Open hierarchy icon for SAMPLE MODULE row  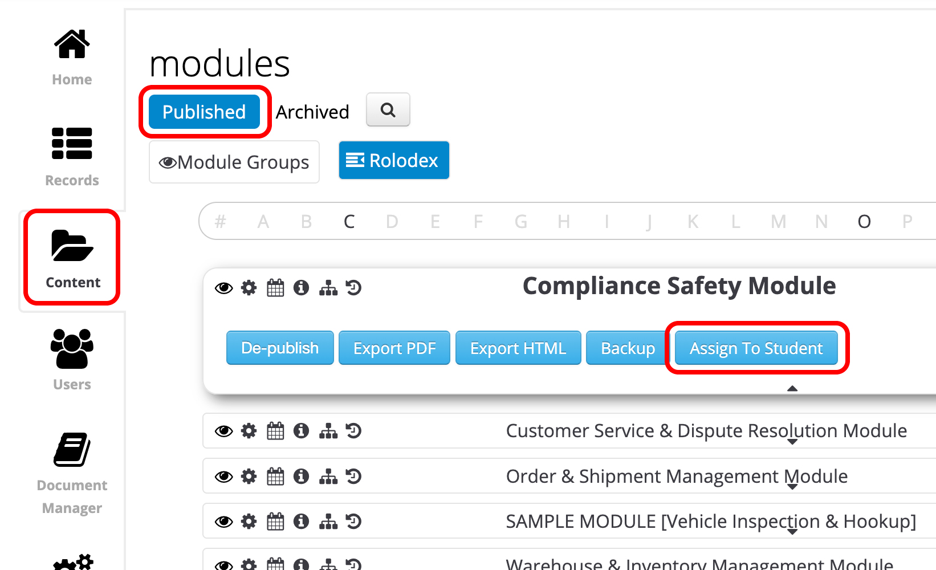coord(328,521)
